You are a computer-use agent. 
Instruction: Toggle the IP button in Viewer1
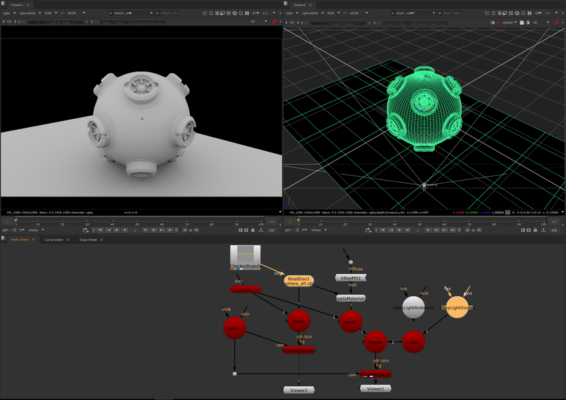pos(62,13)
